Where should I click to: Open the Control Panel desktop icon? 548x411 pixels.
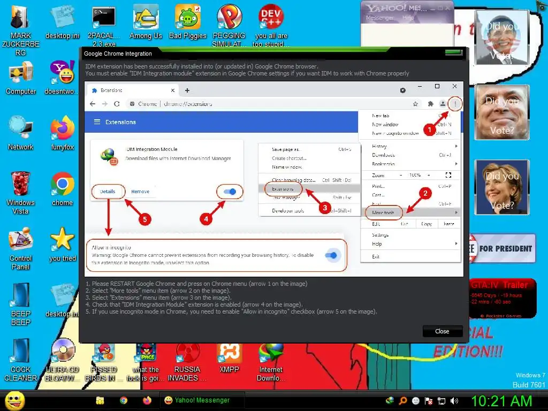pyautogui.click(x=21, y=248)
